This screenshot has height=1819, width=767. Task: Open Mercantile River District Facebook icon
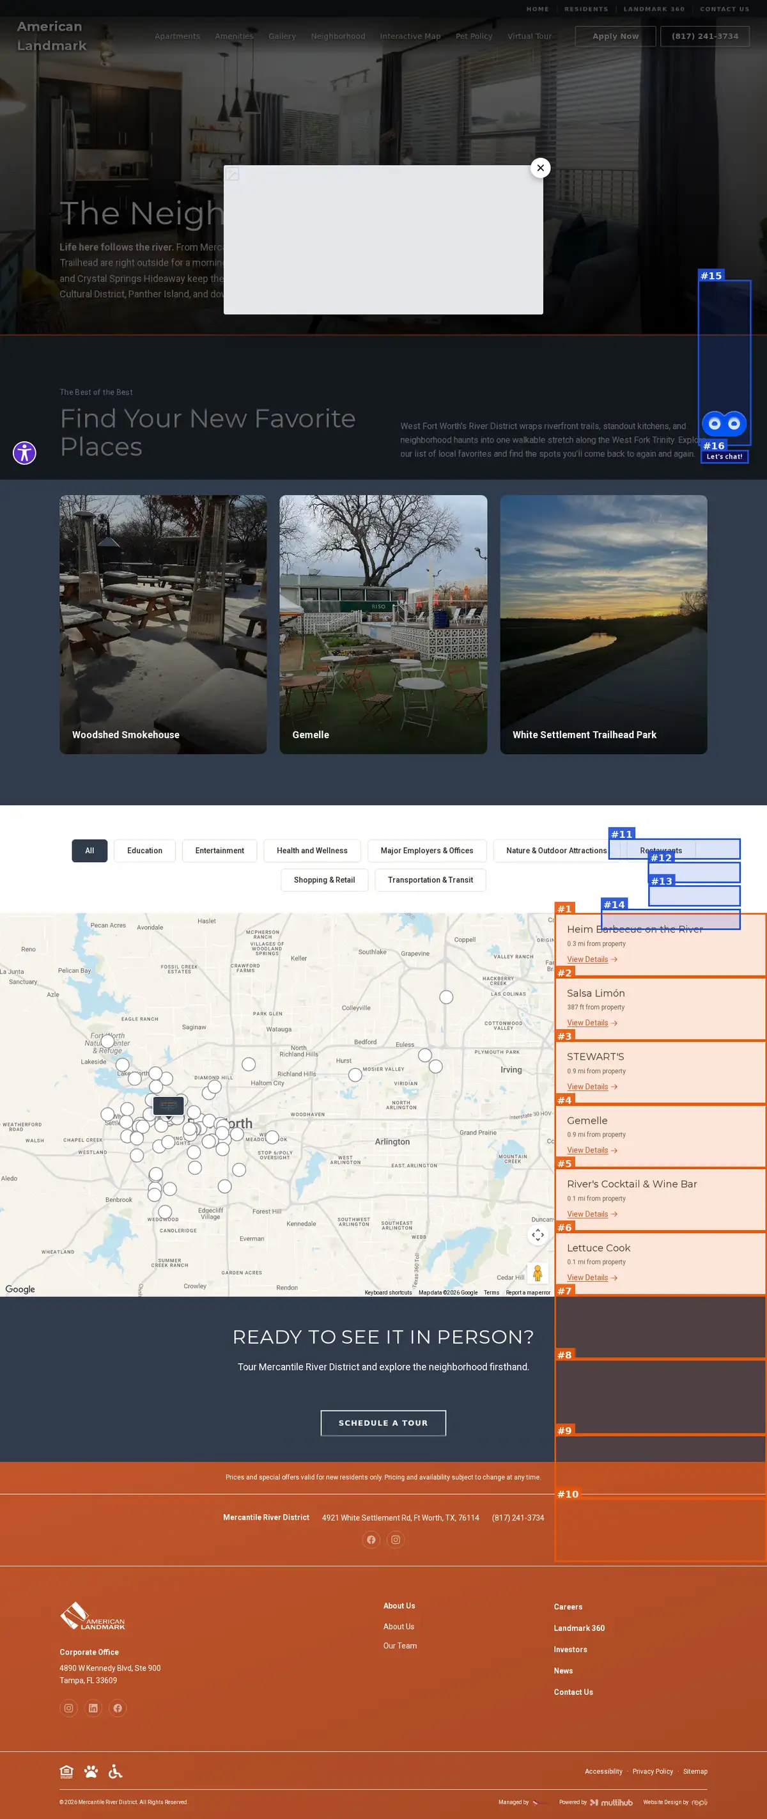click(371, 1539)
